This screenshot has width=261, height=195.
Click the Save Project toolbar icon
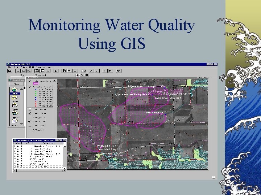coord(10,71)
